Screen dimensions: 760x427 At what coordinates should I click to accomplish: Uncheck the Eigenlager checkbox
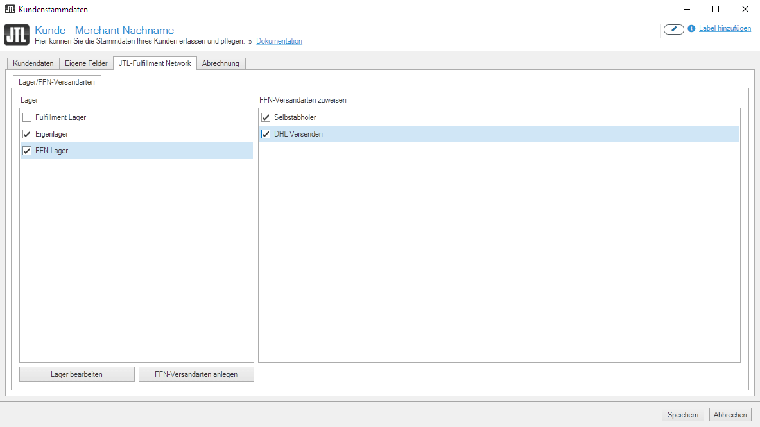click(27, 134)
